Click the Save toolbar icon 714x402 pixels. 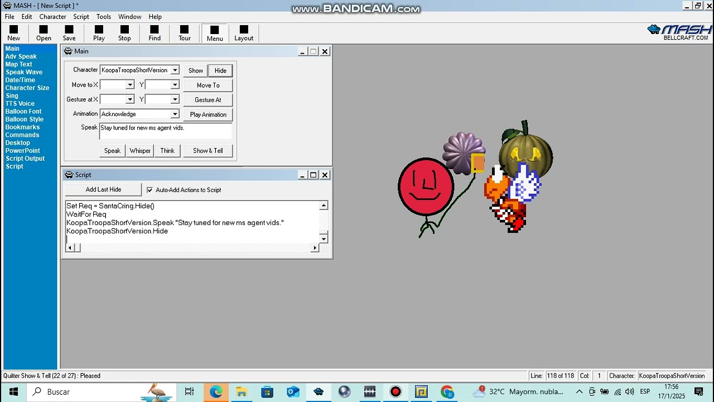point(69,33)
